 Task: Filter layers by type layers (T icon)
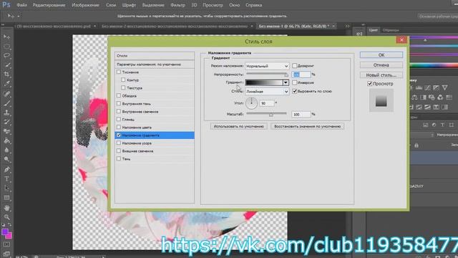pos(442,125)
